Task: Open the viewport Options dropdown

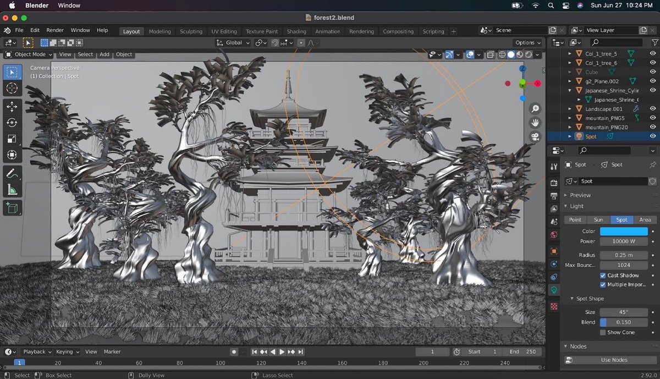Action: click(528, 42)
